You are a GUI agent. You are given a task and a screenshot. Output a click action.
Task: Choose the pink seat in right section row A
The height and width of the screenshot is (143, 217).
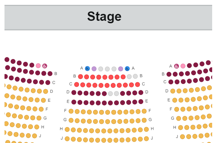coord(183,66)
